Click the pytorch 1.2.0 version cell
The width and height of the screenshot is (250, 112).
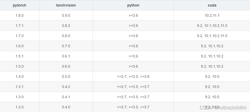[x=20, y=107]
